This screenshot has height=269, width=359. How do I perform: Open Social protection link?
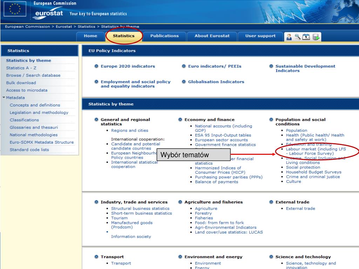coord(303,167)
